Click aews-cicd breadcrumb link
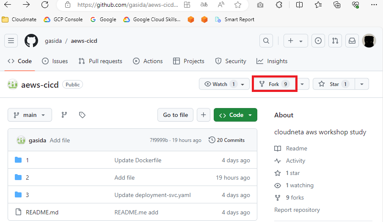 pyautogui.click(x=84, y=41)
